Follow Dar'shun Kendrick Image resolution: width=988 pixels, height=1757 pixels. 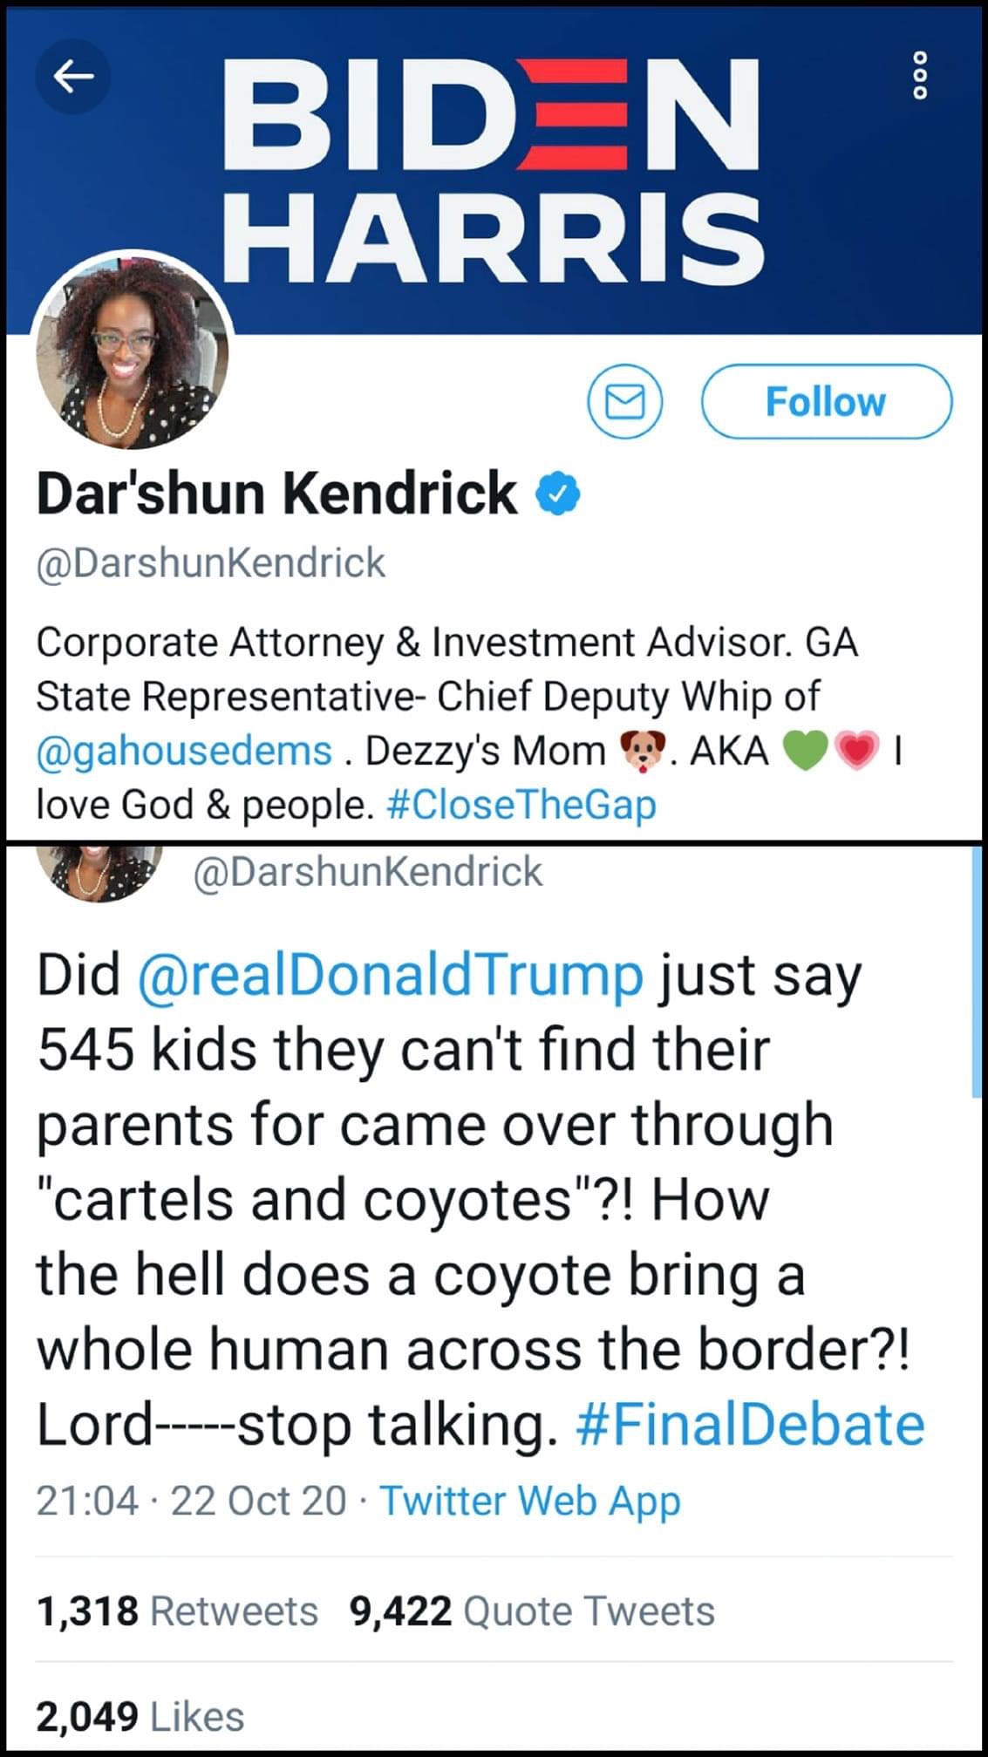click(x=826, y=402)
